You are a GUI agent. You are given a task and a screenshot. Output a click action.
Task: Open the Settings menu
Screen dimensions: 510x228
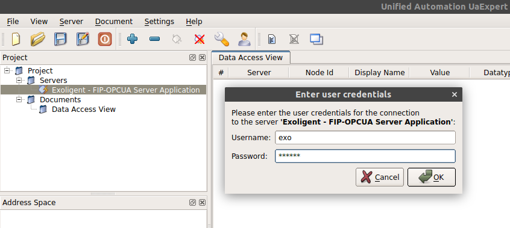coord(159,22)
